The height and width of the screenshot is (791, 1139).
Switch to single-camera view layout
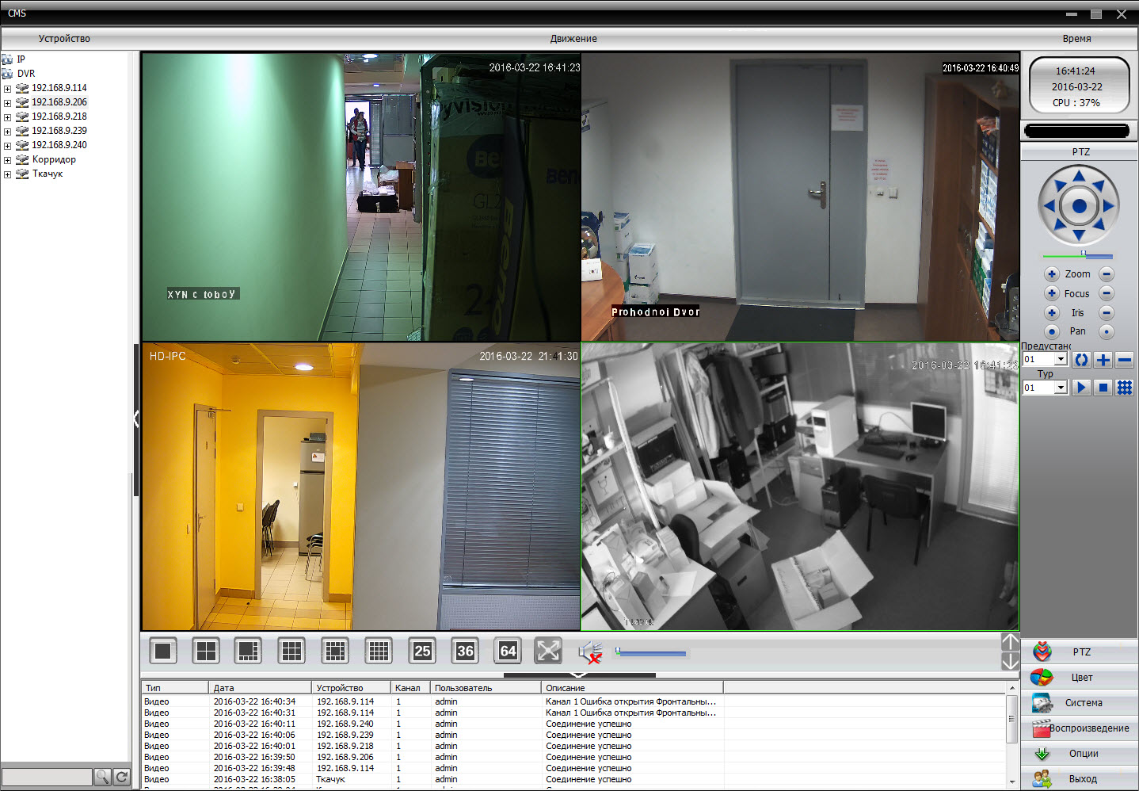(163, 652)
